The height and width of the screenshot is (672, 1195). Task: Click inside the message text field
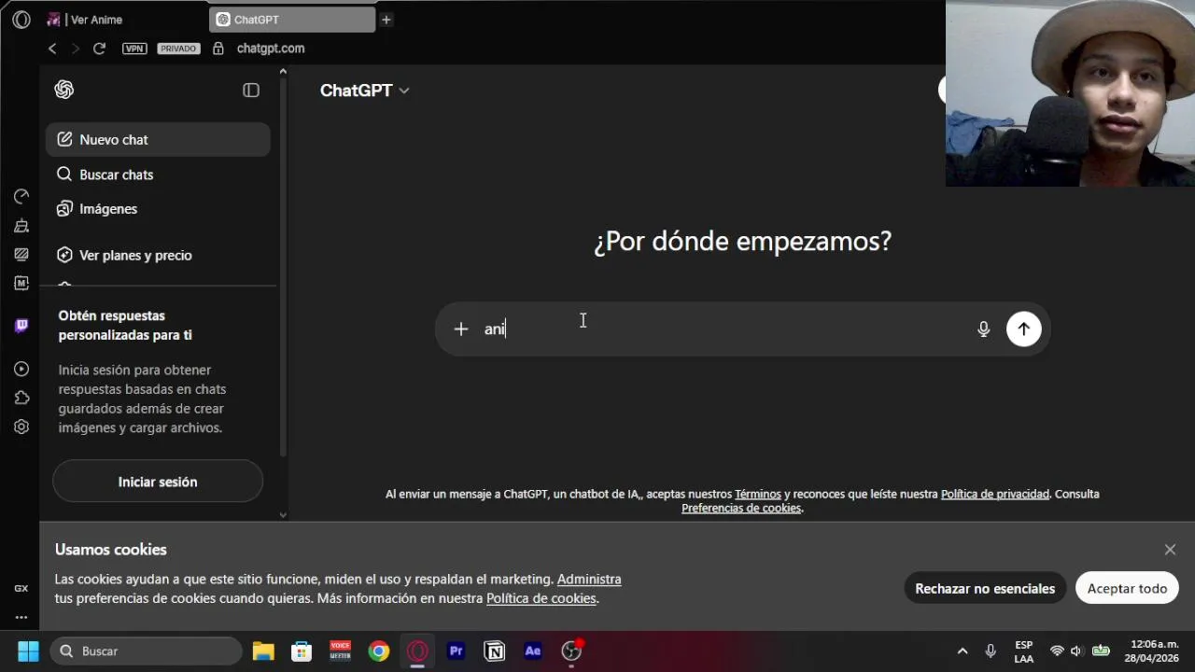724,329
